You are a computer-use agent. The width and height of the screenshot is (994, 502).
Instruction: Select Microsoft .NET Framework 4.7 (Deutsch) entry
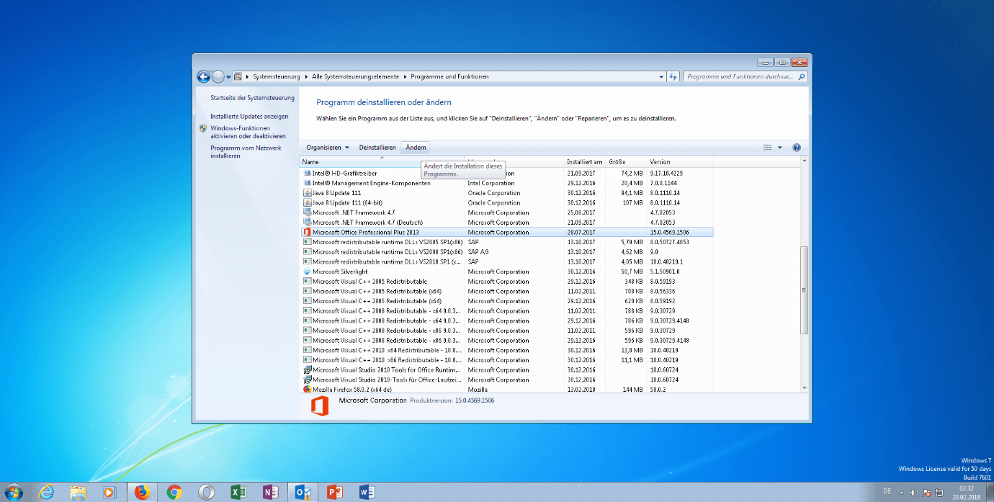506,222
